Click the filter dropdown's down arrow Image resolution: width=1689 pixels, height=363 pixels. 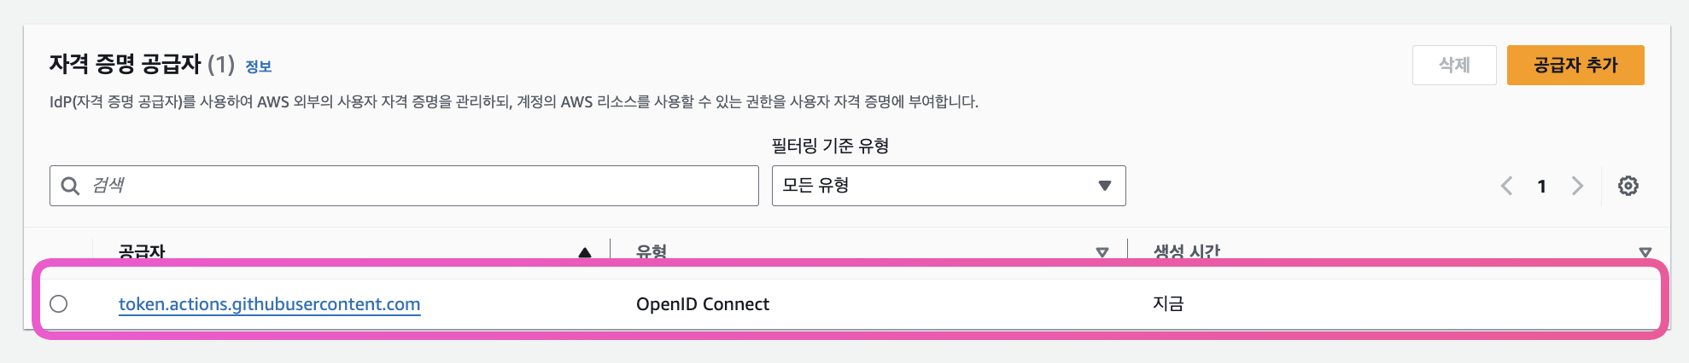point(1105,186)
